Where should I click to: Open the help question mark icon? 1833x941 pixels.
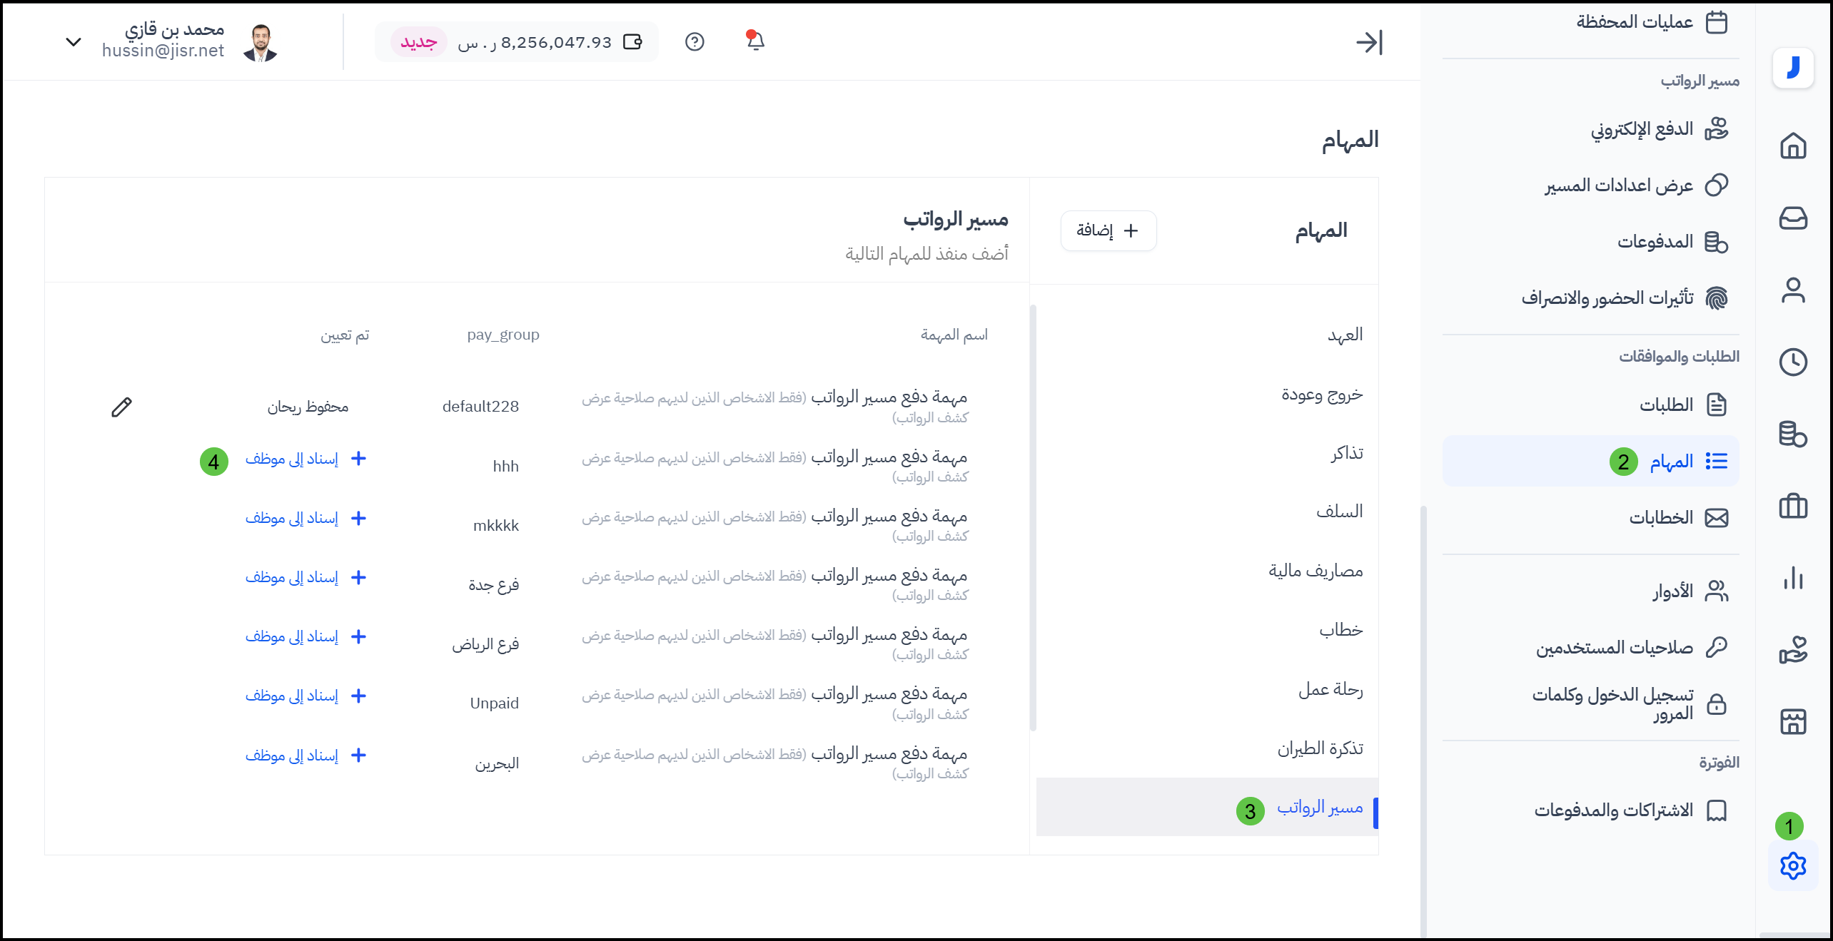pos(694,42)
